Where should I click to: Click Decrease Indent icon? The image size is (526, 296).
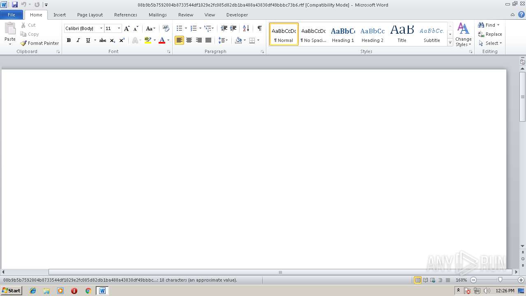pos(224,28)
